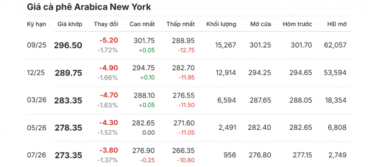Sort by Khối lượng column header

click(221, 24)
